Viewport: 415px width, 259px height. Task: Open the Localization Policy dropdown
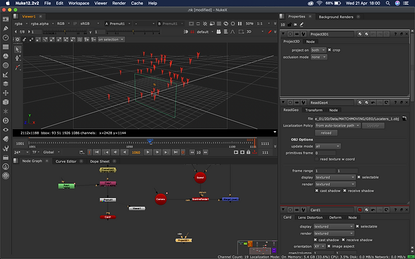337,126
